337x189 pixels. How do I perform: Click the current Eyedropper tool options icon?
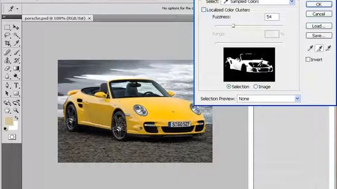pos(11,9)
